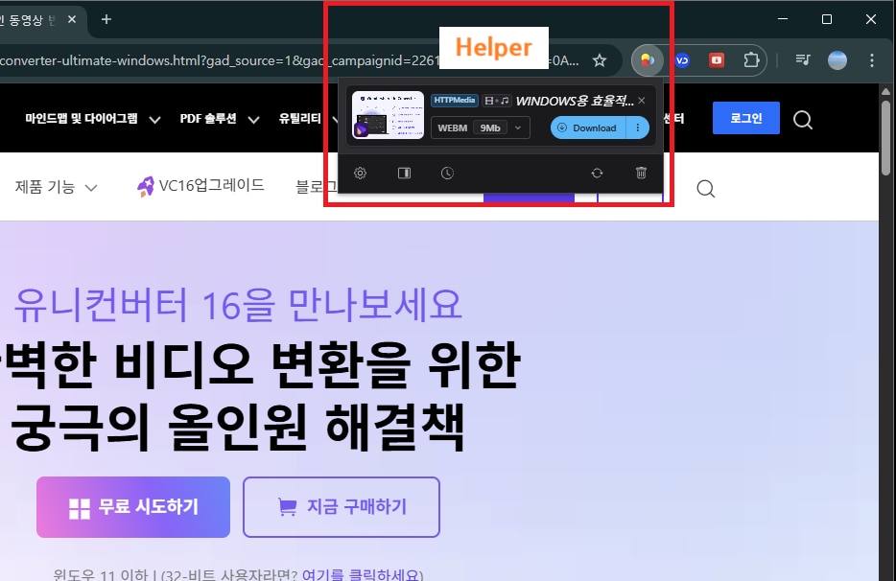
Task: Show DownloadHelper history clock
Action: 447,173
